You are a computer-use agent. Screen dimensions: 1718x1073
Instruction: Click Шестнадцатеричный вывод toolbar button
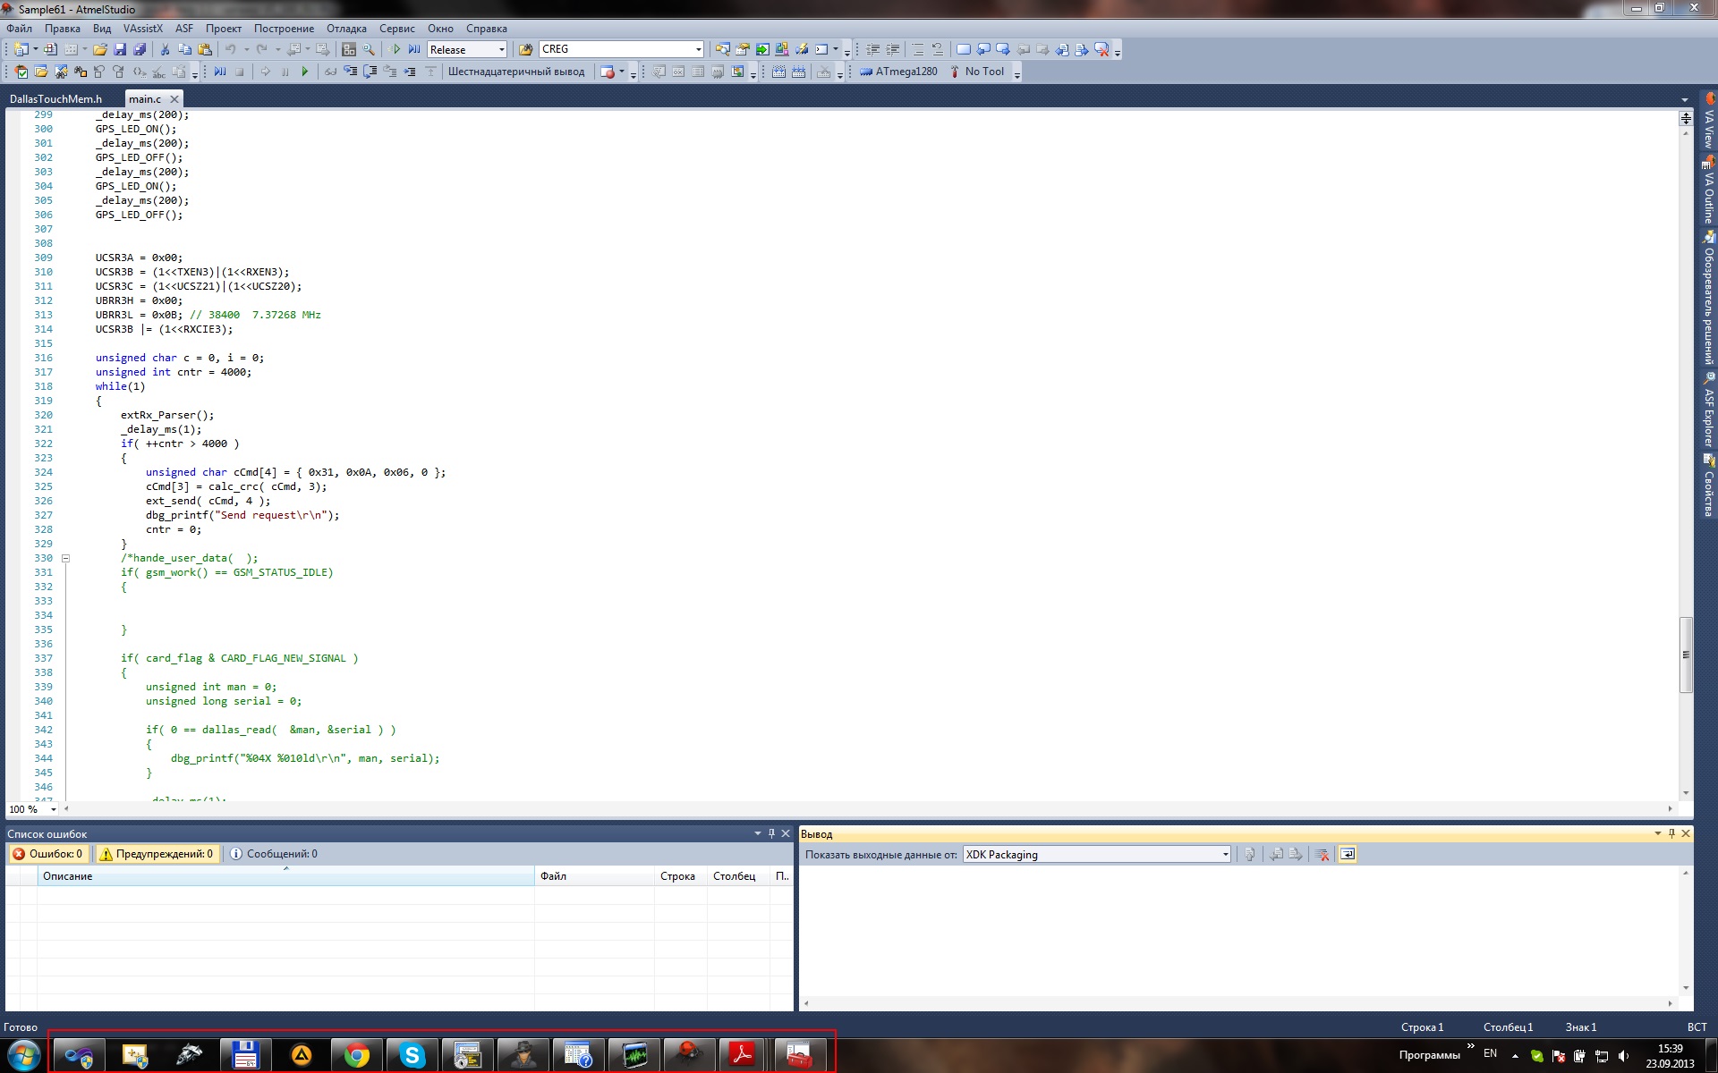pos(515,72)
